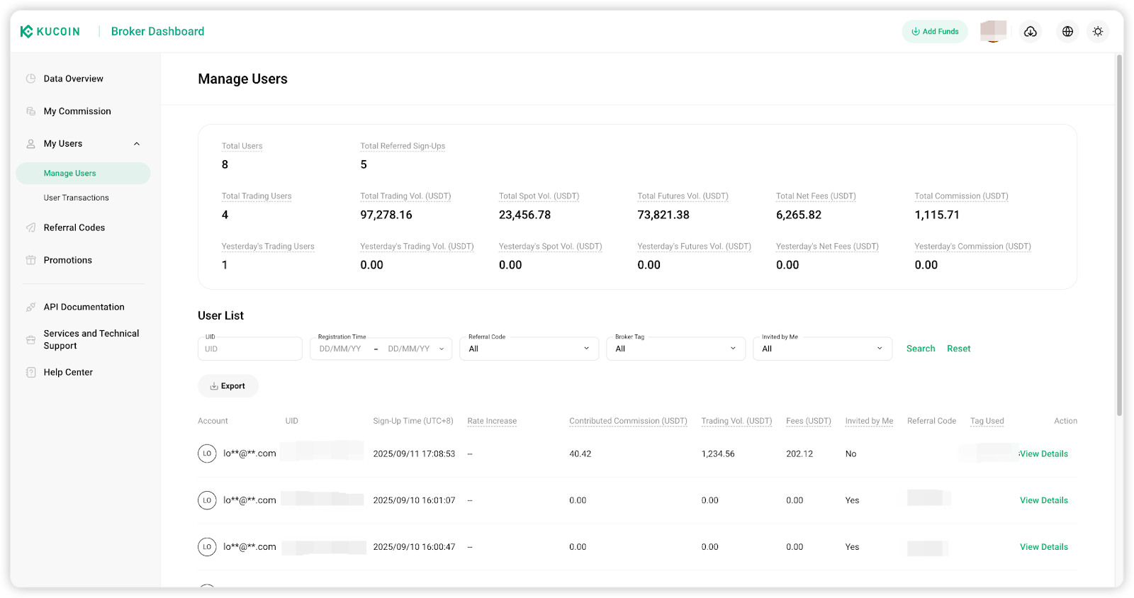
Task: Click the Referral Codes sidebar icon
Action: point(30,227)
